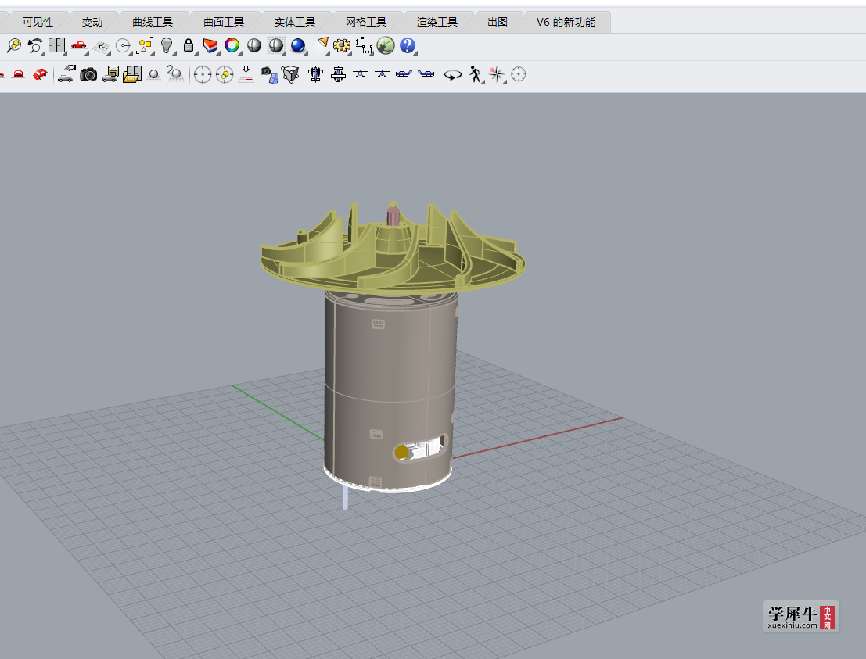Click the Set CPlane grid icon
Screen dimensions: 866x659
[101, 47]
